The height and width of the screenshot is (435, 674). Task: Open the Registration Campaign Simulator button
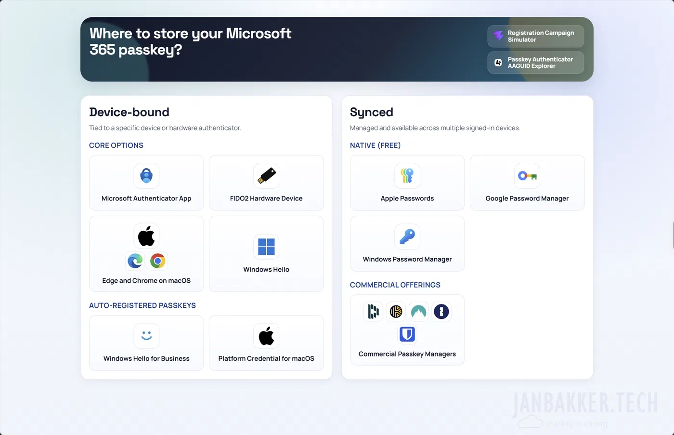(536, 36)
